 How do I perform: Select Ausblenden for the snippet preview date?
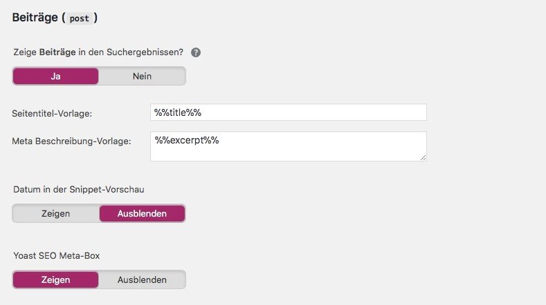[x=142, y=213]
